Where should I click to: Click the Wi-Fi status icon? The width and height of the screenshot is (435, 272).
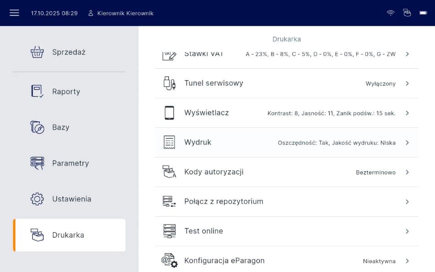pos(391,13)
